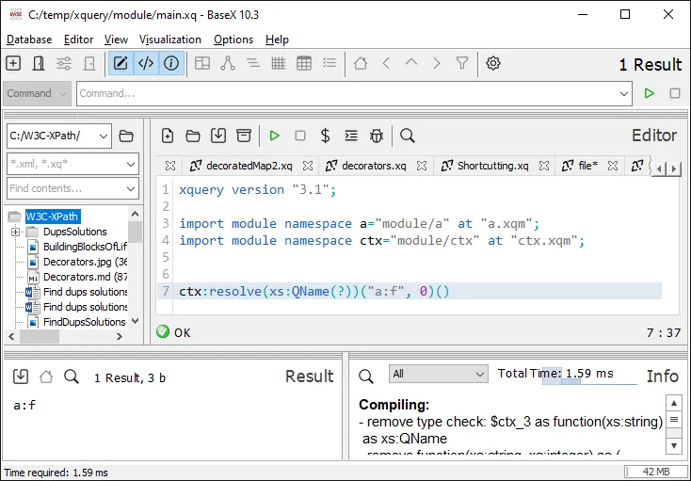This screenshot has width=691, height=481.
Task: Click the Close/archive file icon in editor
Action: [x=244, y=136]
